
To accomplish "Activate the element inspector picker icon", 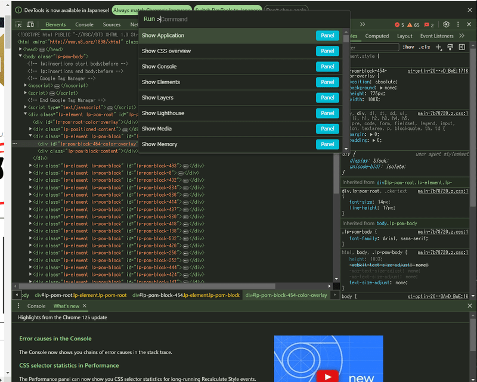I will point(18,24).
